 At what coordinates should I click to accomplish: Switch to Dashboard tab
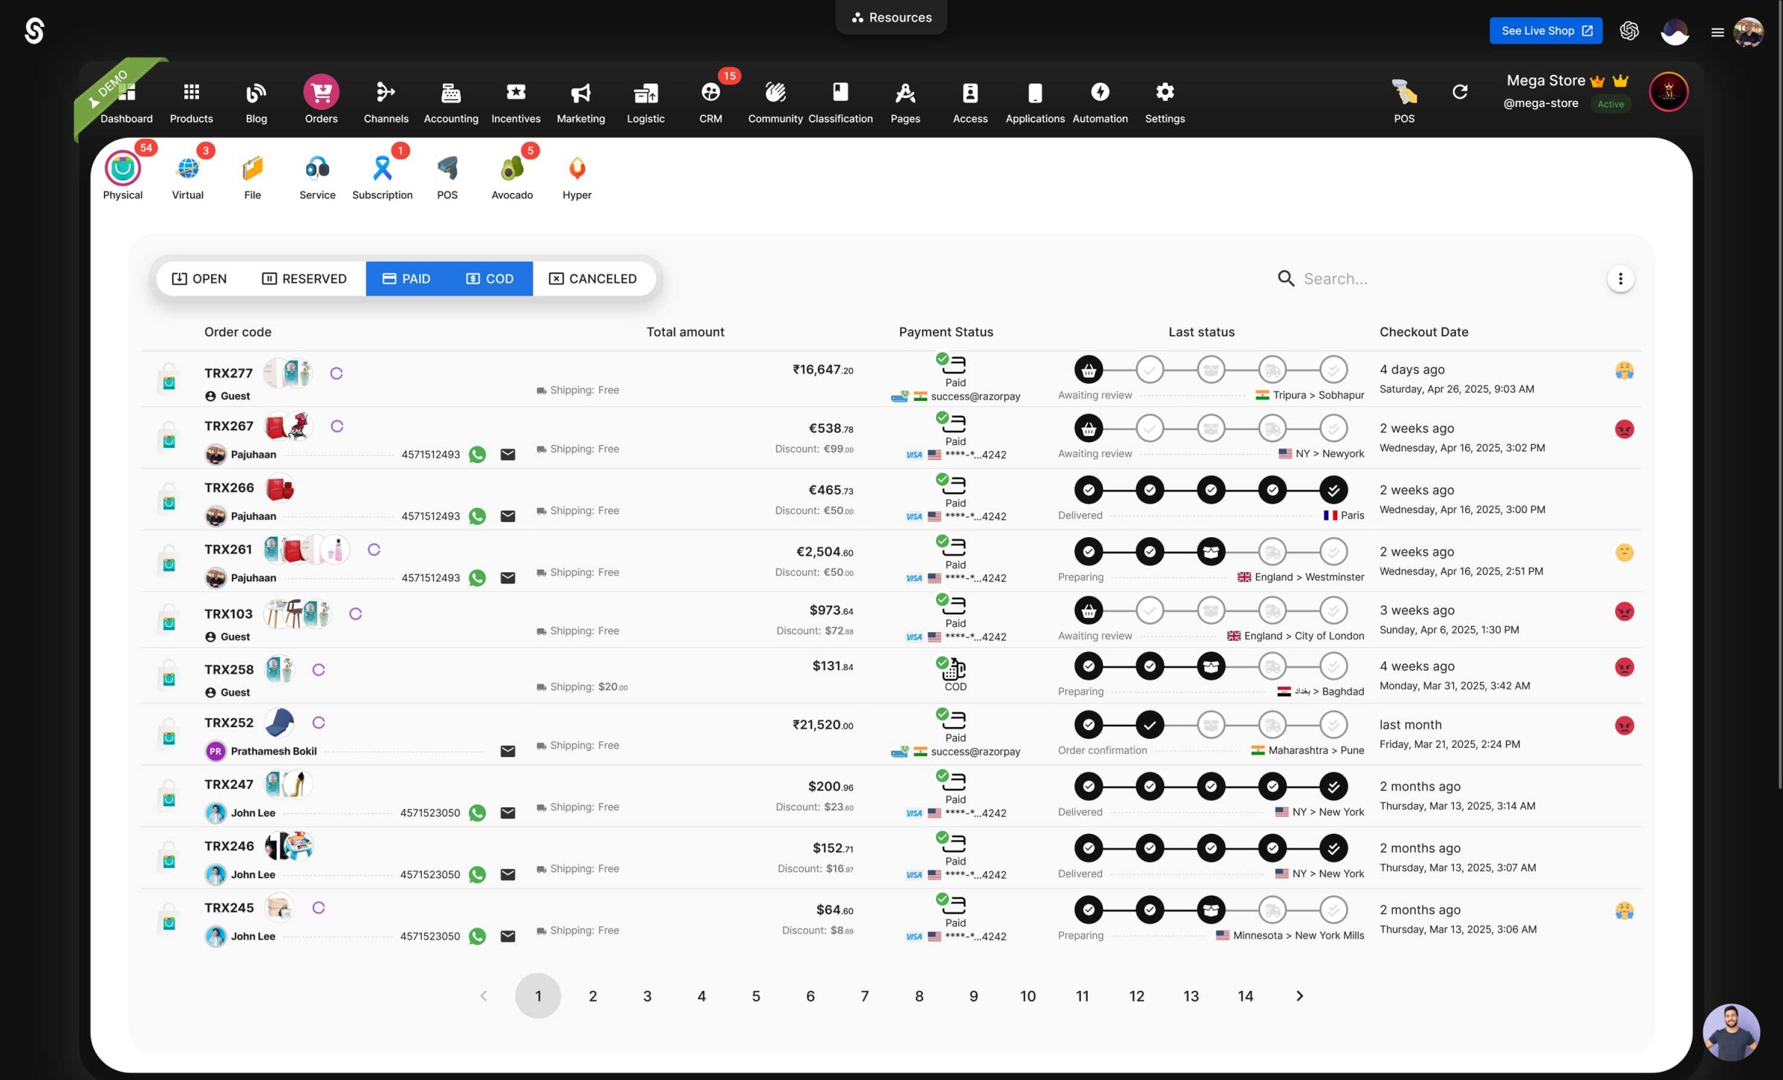[x=126, y=101]
